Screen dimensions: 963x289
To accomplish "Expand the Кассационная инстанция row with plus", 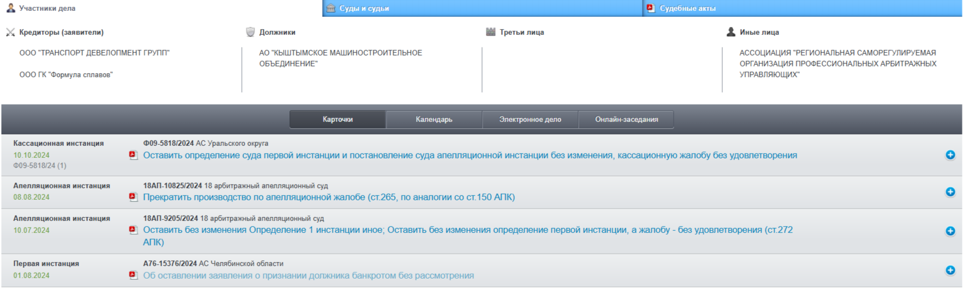I will click(950, 155).
